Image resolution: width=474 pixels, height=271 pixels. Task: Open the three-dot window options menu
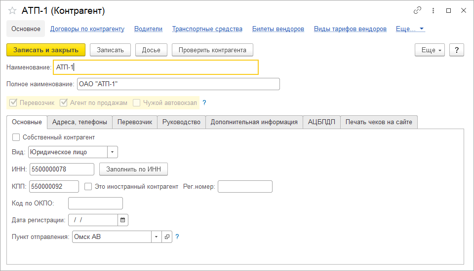coord(433,10)
